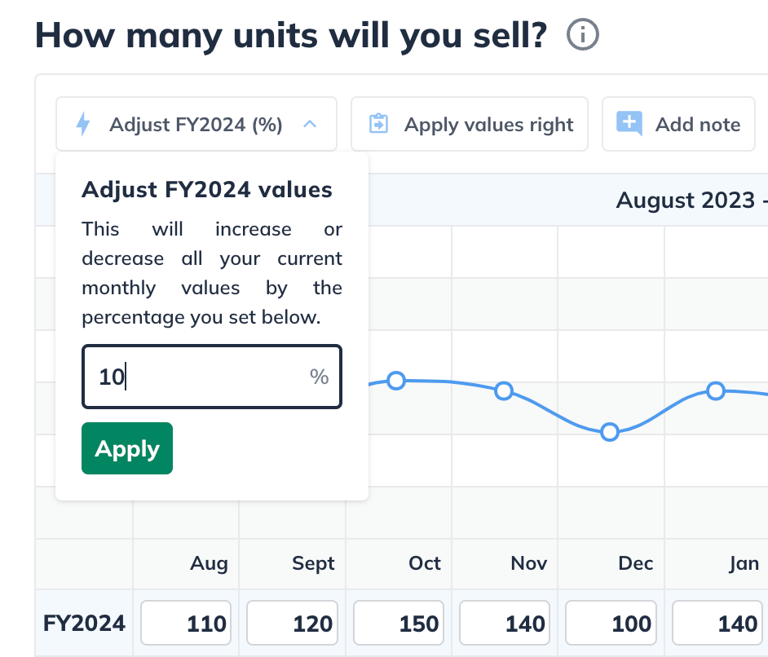Click the clipboard icon for apply values
This screenshot has height=657, width=768.
[378, 124]
